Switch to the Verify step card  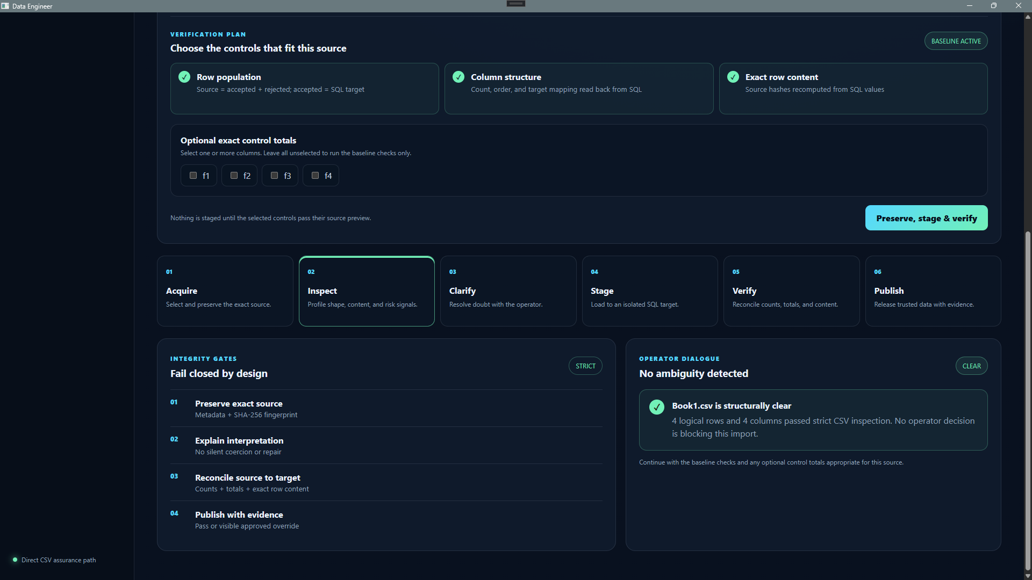coord(791,291)
